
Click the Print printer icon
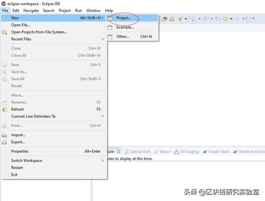click(x=5, y=126)
